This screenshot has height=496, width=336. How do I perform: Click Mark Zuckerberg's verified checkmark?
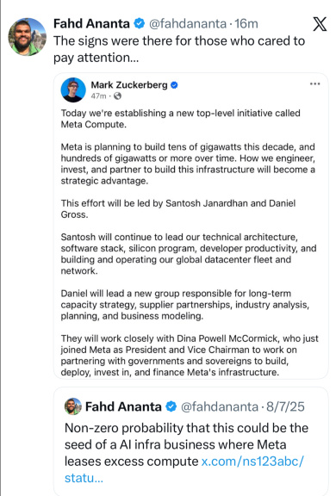[x=174, y=85]
